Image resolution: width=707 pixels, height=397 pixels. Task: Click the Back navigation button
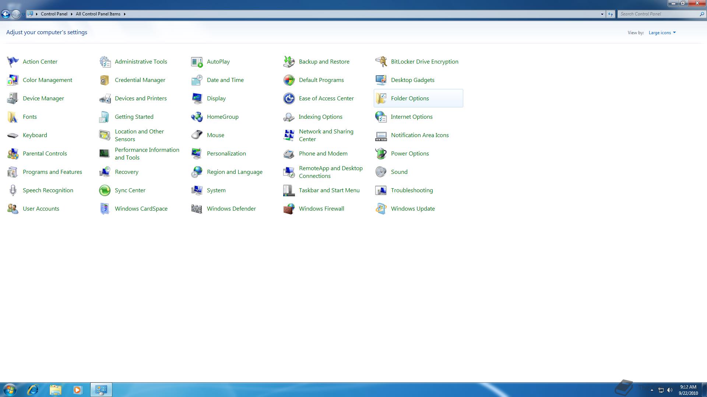click(6, 14)
